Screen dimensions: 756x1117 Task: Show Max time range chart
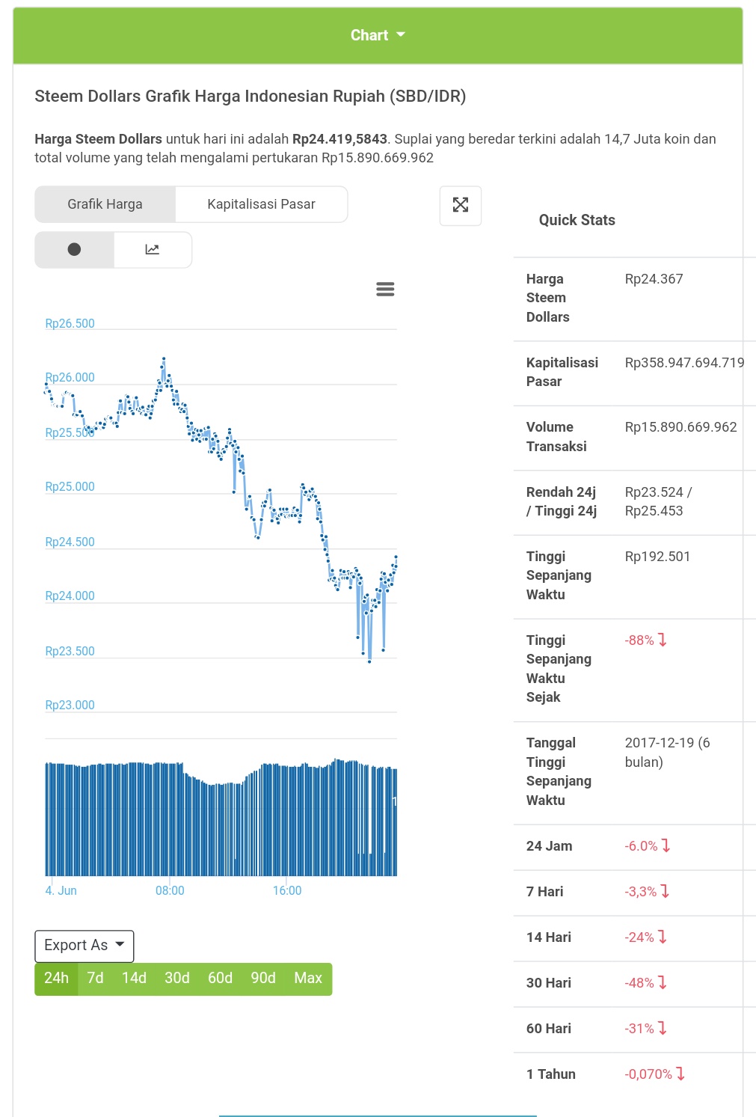coord(308,979)
